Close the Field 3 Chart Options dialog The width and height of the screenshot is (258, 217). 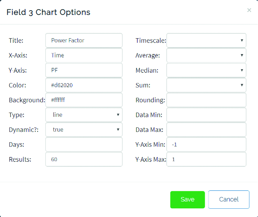(249, 10)
